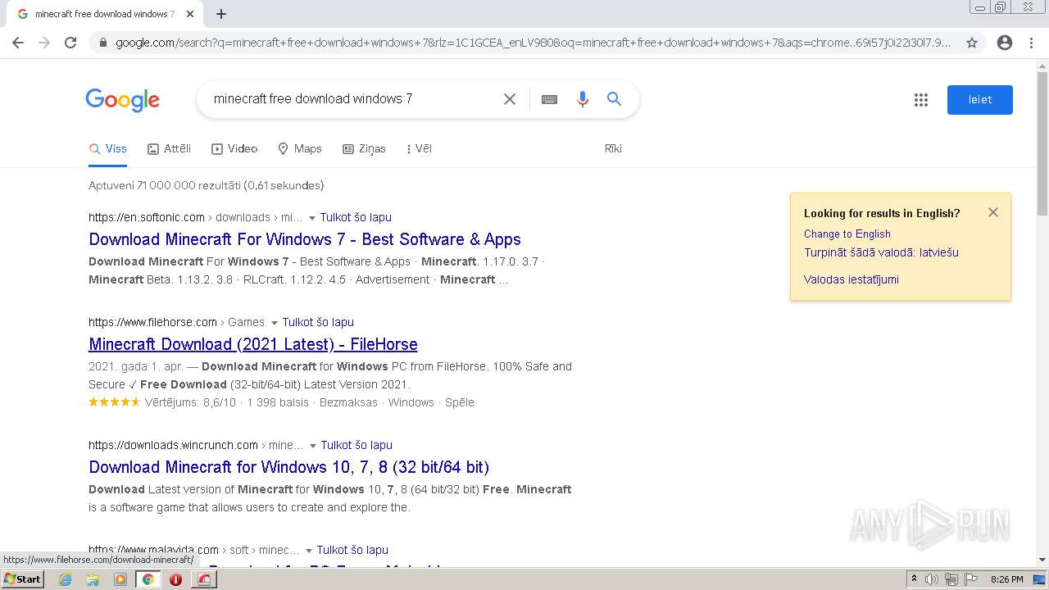Open a new browser tab
This screenshot has width=1049, height=590.
point(221,14)
